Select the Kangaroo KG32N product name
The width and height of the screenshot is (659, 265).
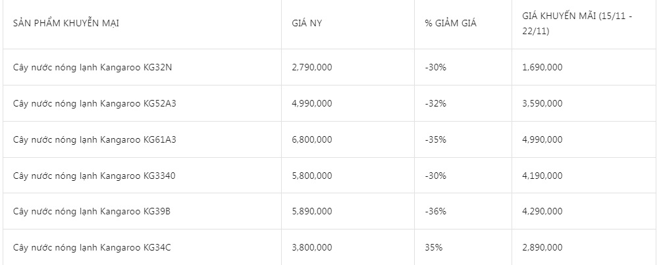pyautogui.click(x=92, y=67)
